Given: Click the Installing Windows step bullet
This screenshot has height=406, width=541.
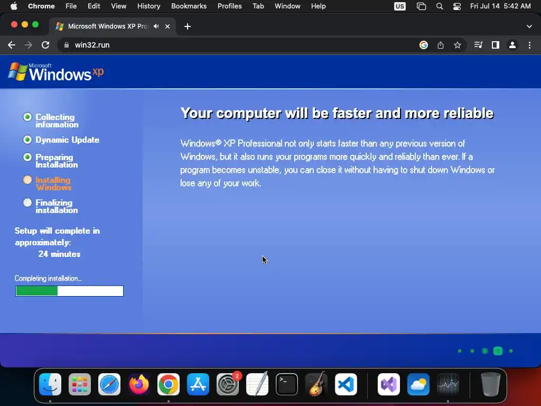Looking at the screenshot, I should [x=27, y=180].
